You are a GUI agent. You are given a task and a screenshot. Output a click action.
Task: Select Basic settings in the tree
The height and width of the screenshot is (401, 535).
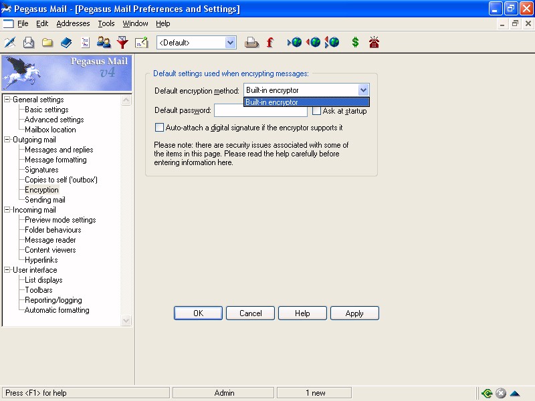coord(47,110)
